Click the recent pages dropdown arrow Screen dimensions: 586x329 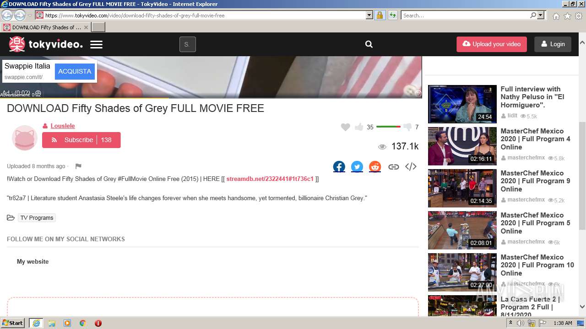click(x=30, y=16)
